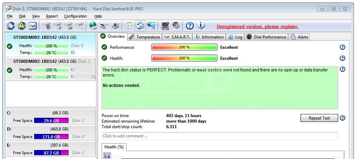Switch to the Disk Performance tab

[266, 37]
